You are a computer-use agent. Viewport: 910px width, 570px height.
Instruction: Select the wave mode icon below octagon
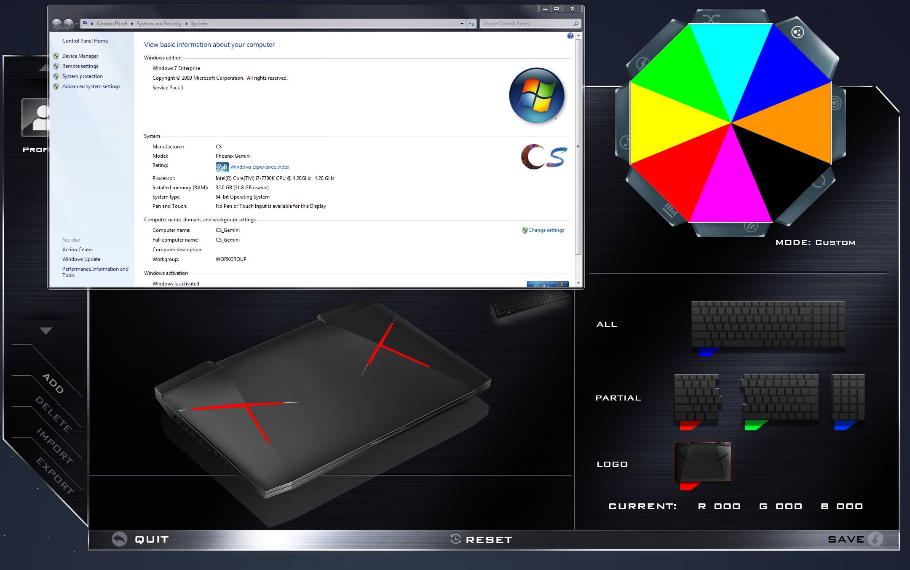coord(751,227)
